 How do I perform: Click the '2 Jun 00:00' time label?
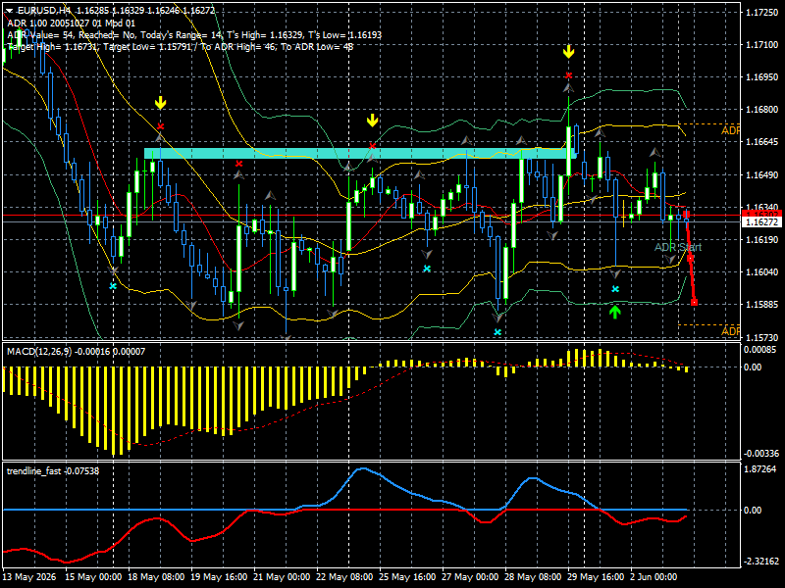pos(654,577)
